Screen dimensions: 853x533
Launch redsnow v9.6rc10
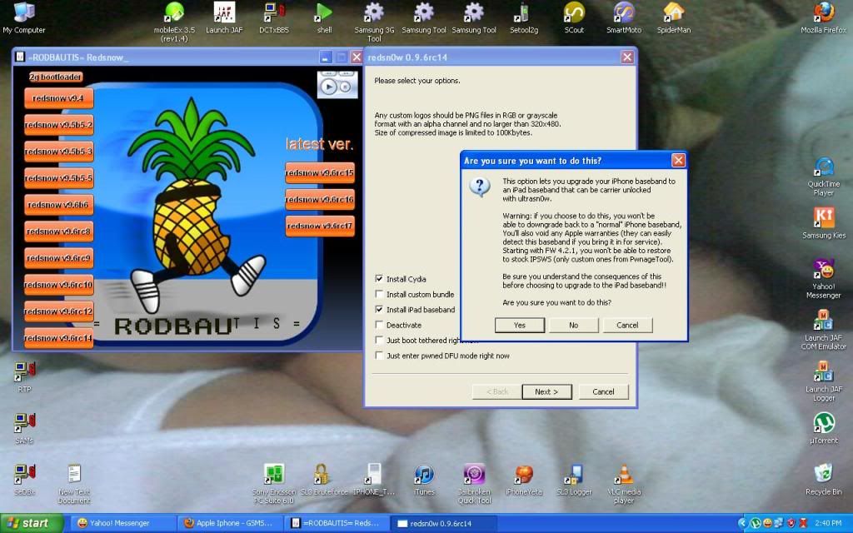(x=58, y=285)
